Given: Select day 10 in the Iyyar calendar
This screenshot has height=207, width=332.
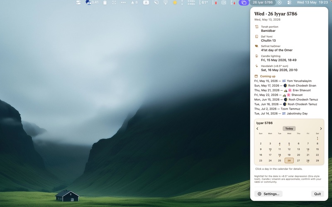Looking at the screenshot, I should click(270, 149).
